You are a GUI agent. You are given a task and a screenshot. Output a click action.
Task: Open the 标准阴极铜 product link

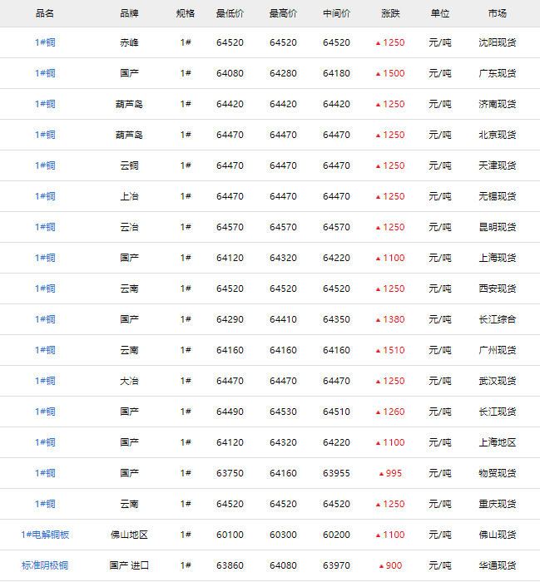[45, 565]
